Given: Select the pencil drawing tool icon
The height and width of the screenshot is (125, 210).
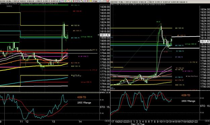Looking at the screenshot, I should click(68, 1).
